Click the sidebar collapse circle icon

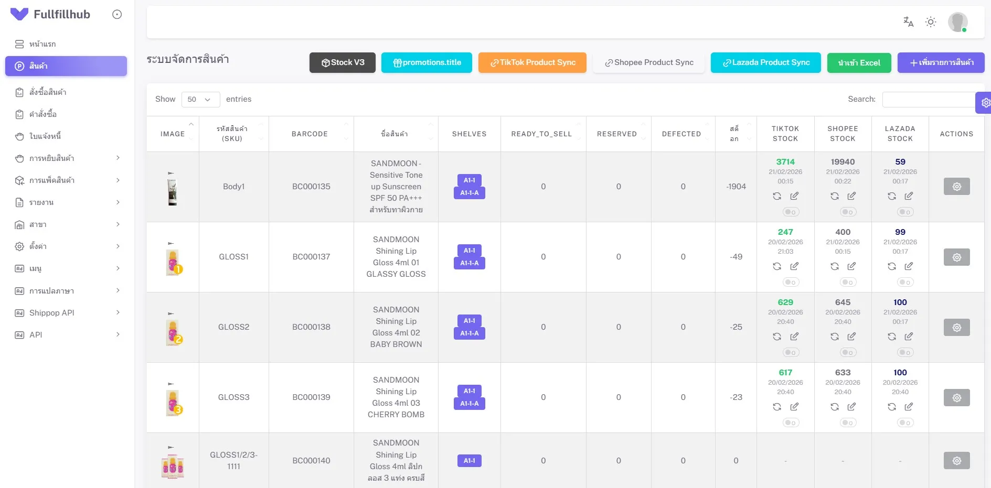[x=117, y=15]
